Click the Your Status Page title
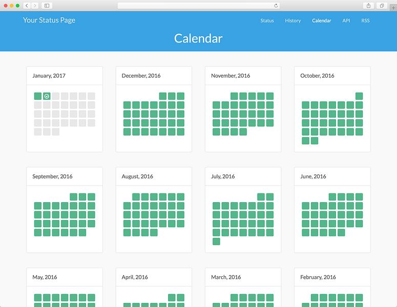Screen dimensions: 397x307 (49, 20)
